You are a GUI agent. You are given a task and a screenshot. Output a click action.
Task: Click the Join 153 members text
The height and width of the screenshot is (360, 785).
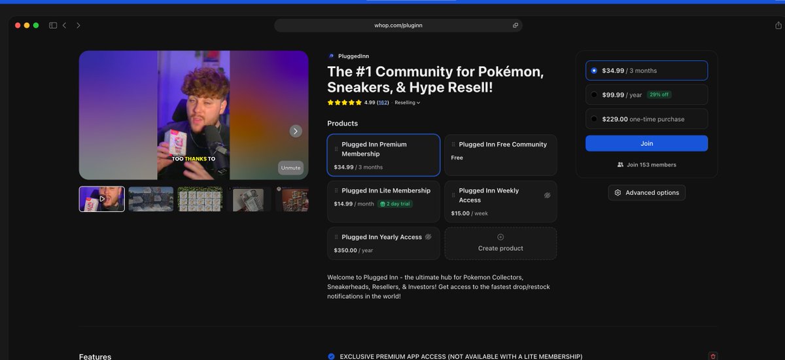(652, 165)
